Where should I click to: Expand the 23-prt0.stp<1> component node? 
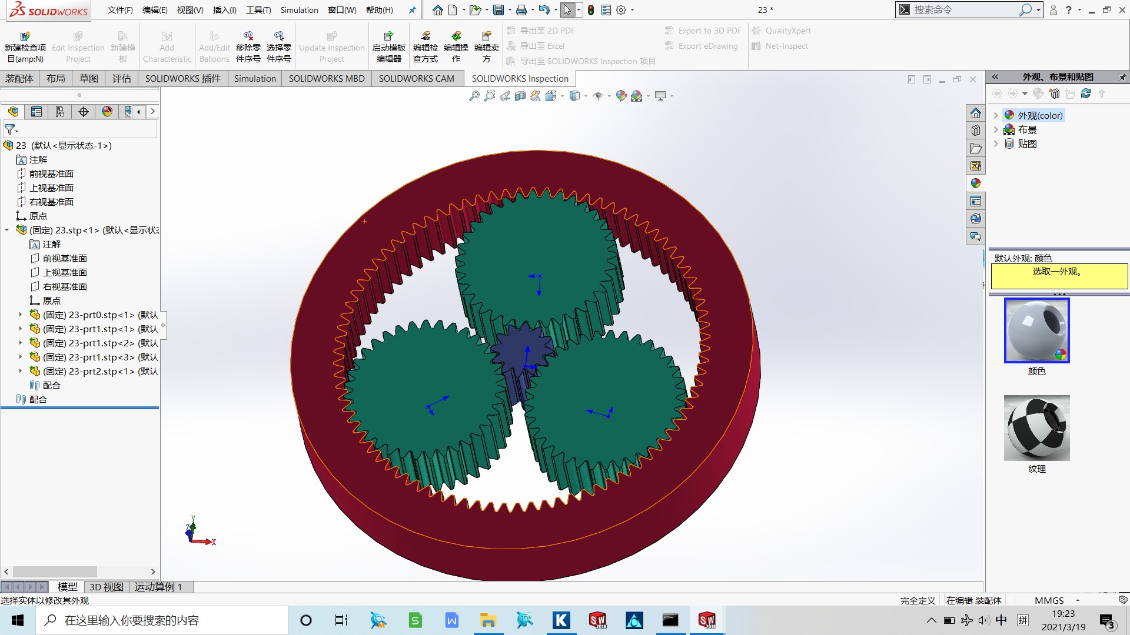(21, 315)
